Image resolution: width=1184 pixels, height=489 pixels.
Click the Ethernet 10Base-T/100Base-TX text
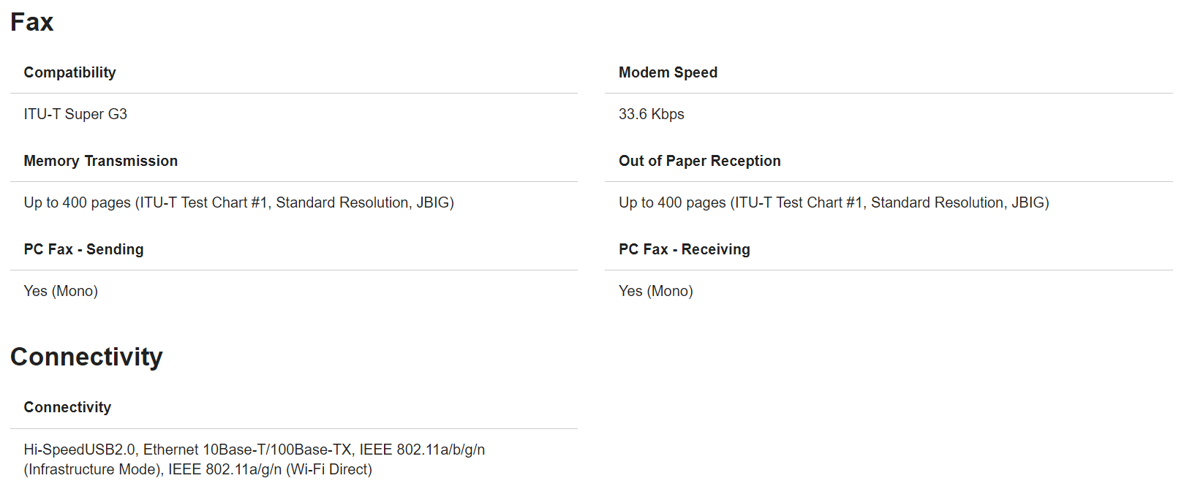click(247, 450)
